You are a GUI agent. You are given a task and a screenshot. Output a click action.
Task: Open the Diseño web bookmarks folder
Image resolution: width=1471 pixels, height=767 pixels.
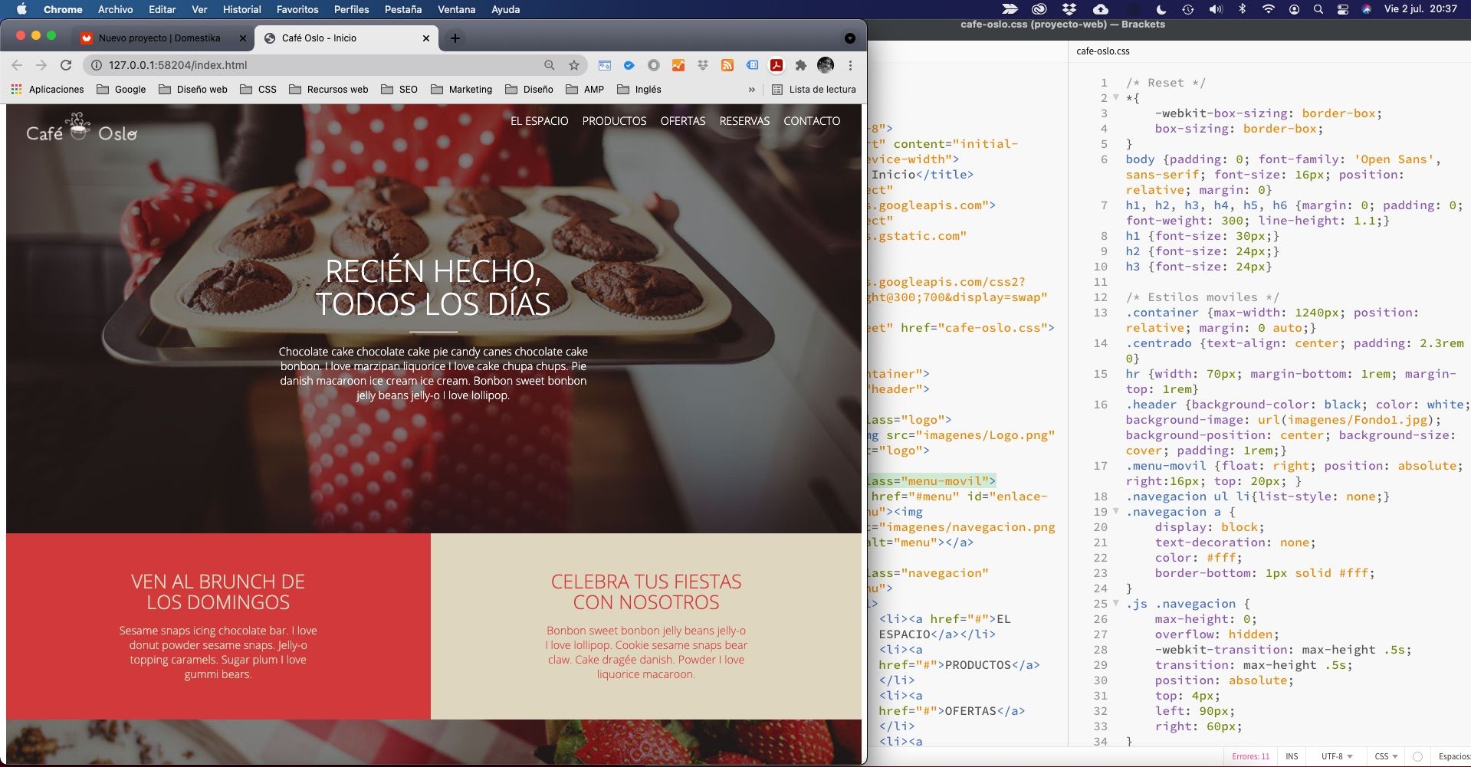click(193, 90)
